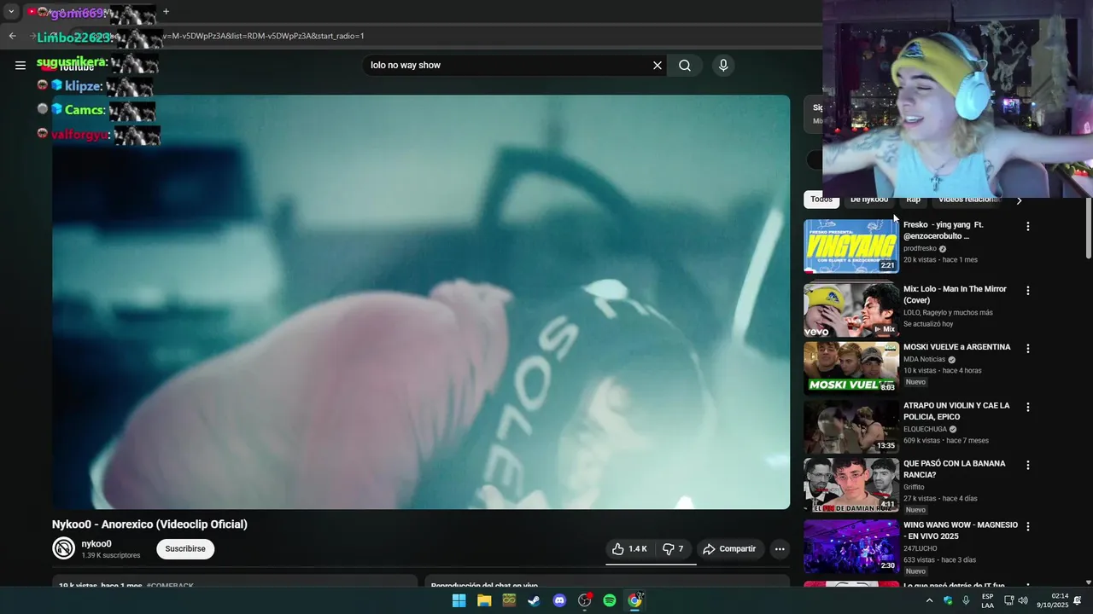Image resolution: width=1093 pixels, height=614 pixels.
Task: Click '1.39 K suscriptores' text
Action: (x=111, y=555)
